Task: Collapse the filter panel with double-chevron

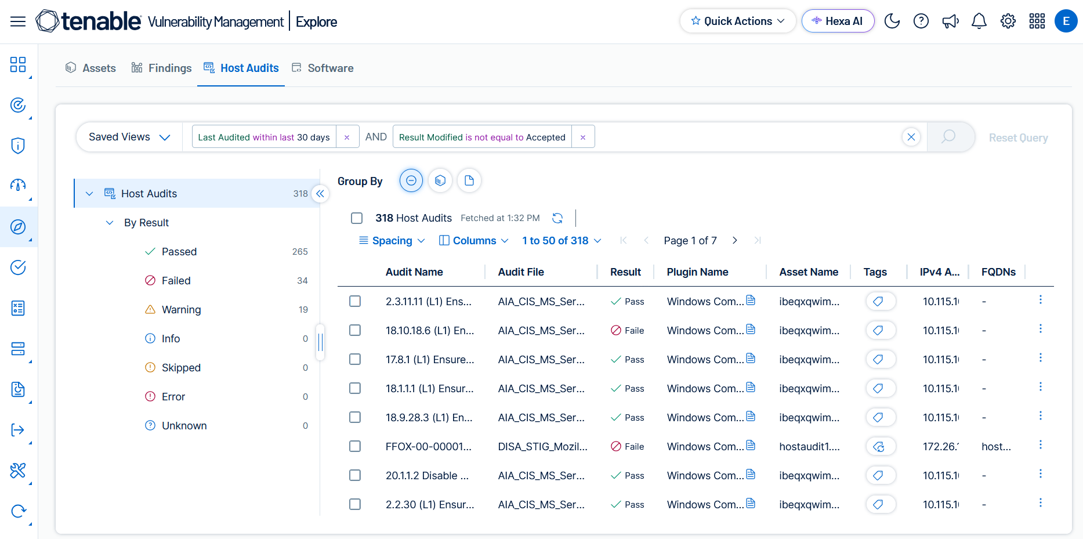Action: pyautogui.click(x=320, y=194)
